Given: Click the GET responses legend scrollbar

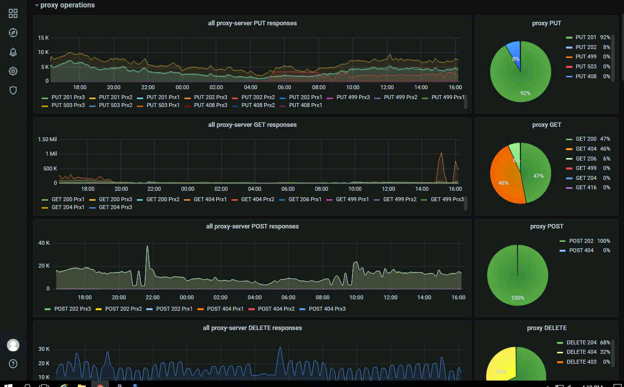Looking at the screenshot, I should coord(465,203).
